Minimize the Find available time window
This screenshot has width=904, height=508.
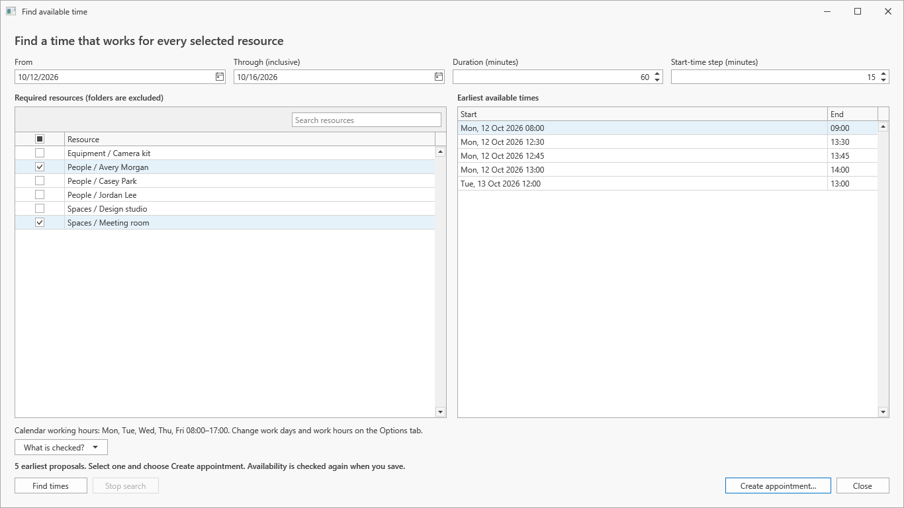tap(827, 11)
